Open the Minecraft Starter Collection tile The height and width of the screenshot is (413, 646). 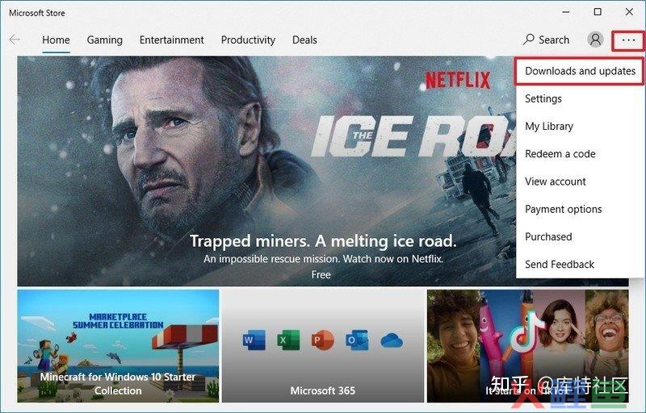[x=118, y=346]
